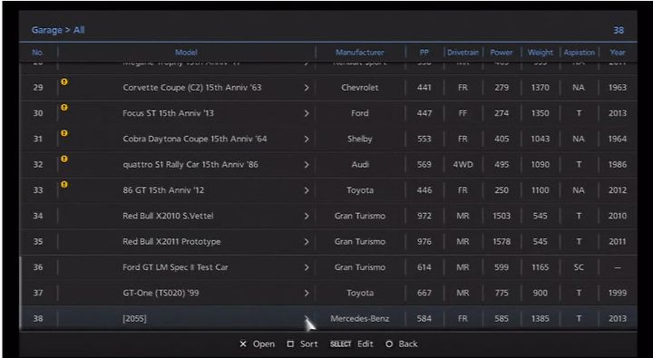Click yellow alert icon on Cobra Daytona row

[64, 133]
